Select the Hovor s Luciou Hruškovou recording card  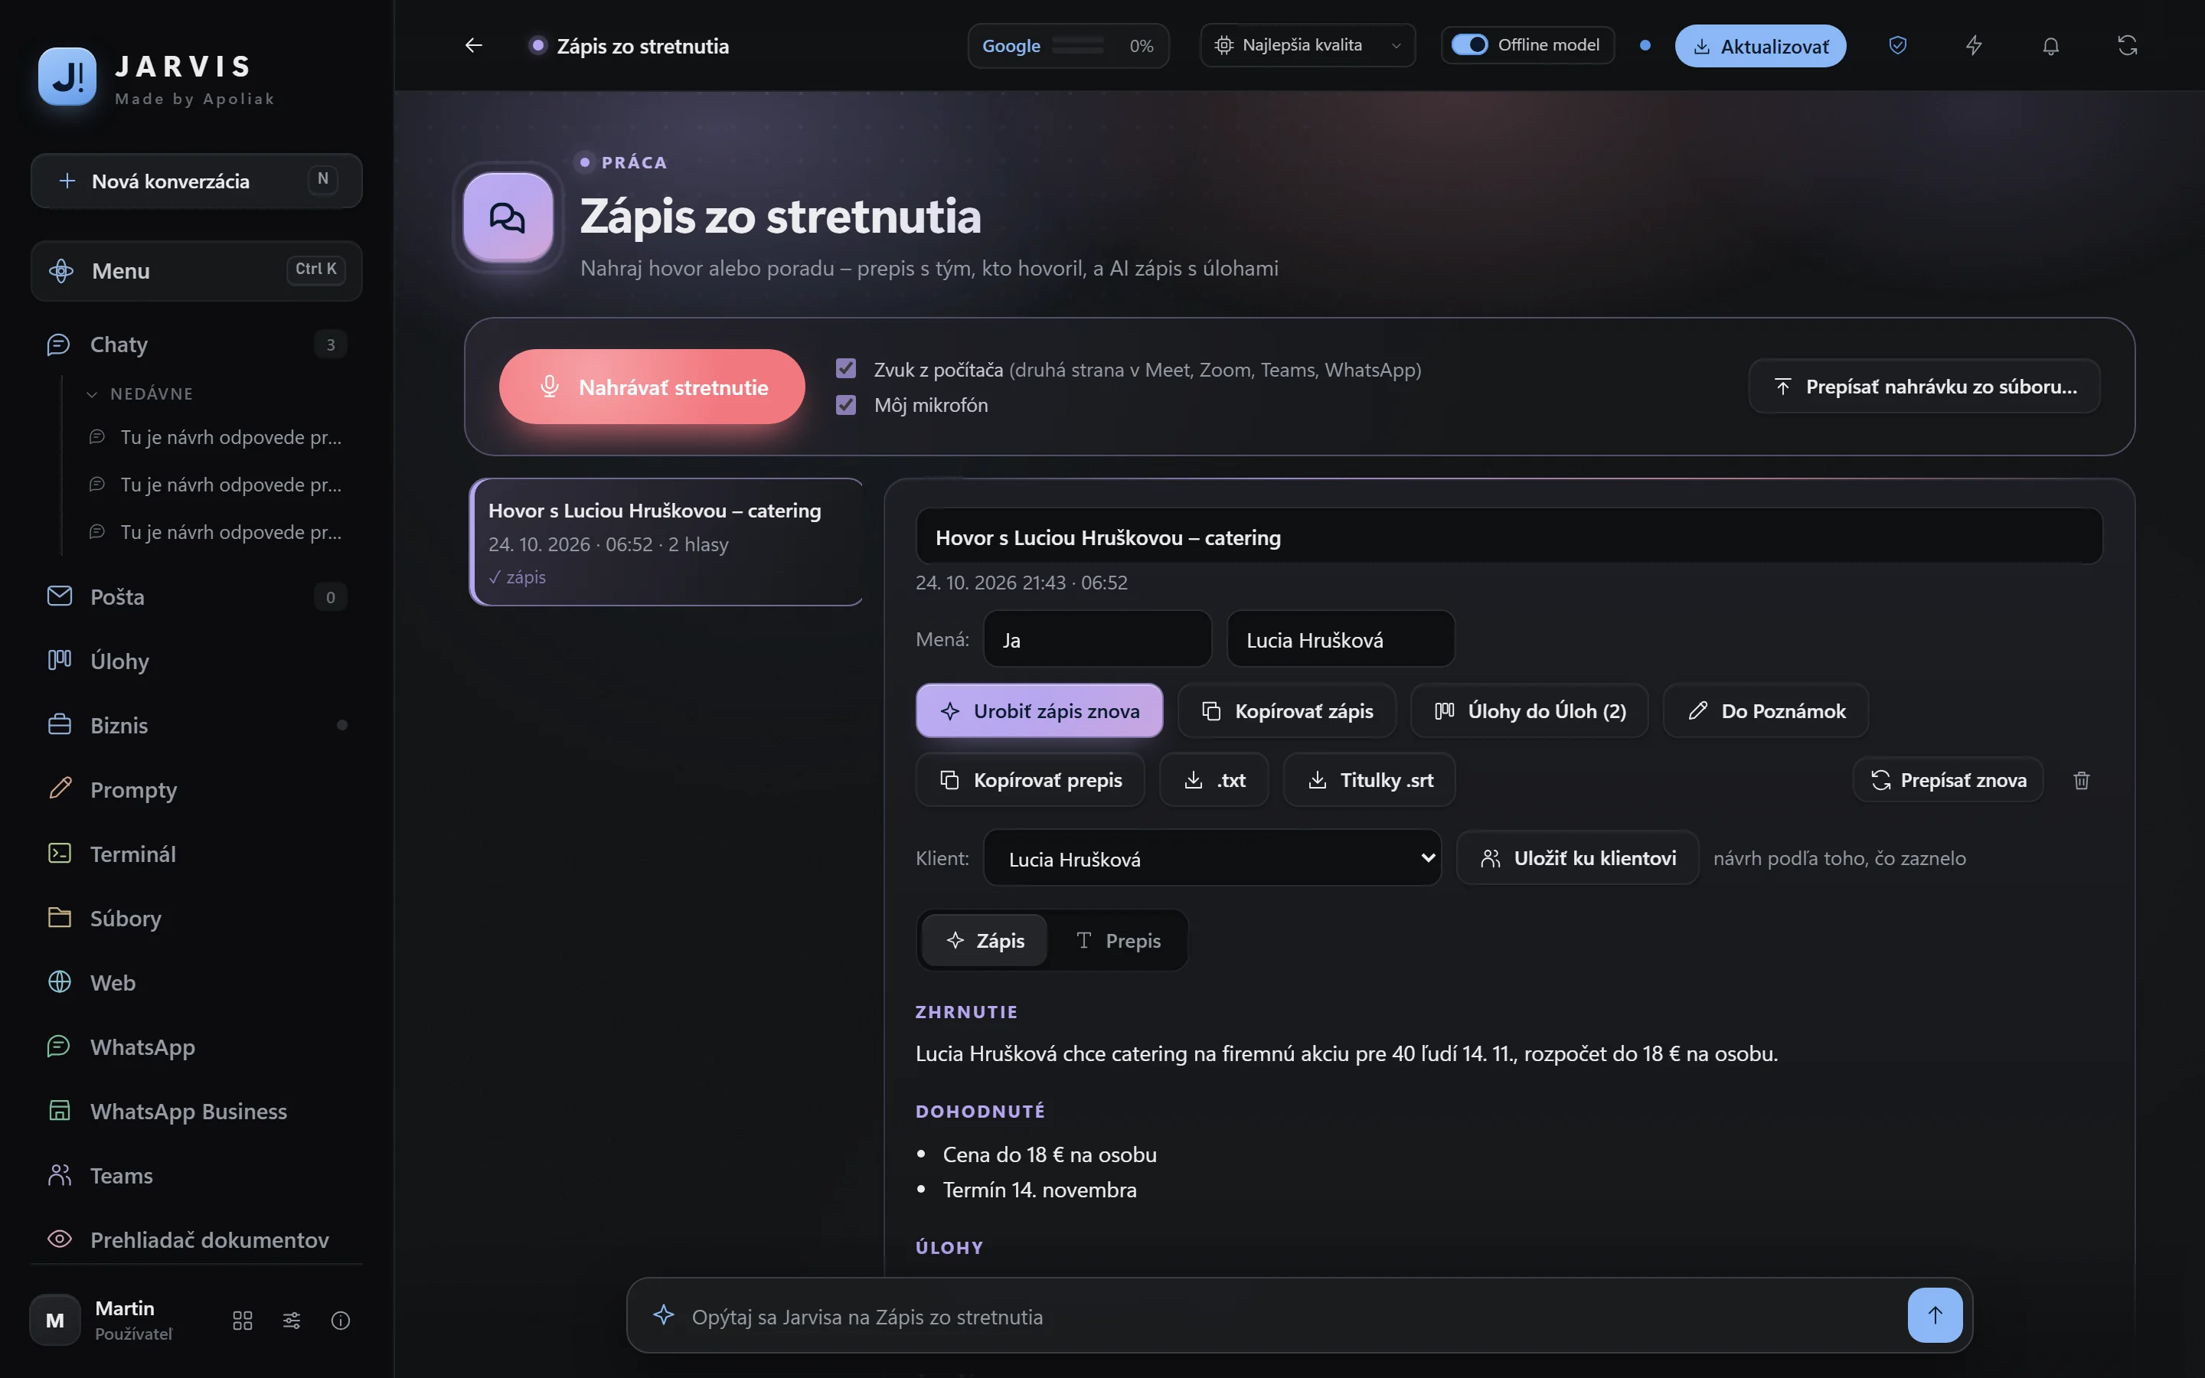click(x=666, y=542)
